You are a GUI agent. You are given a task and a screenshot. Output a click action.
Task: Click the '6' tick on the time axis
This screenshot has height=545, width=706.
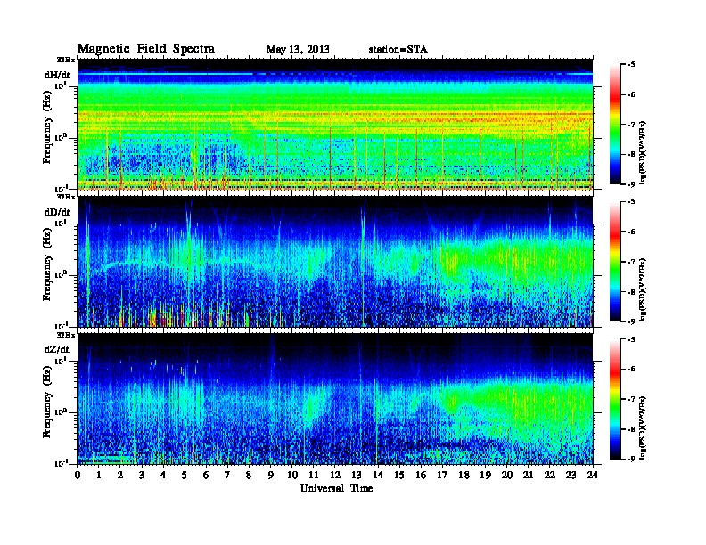click(206, 476)
